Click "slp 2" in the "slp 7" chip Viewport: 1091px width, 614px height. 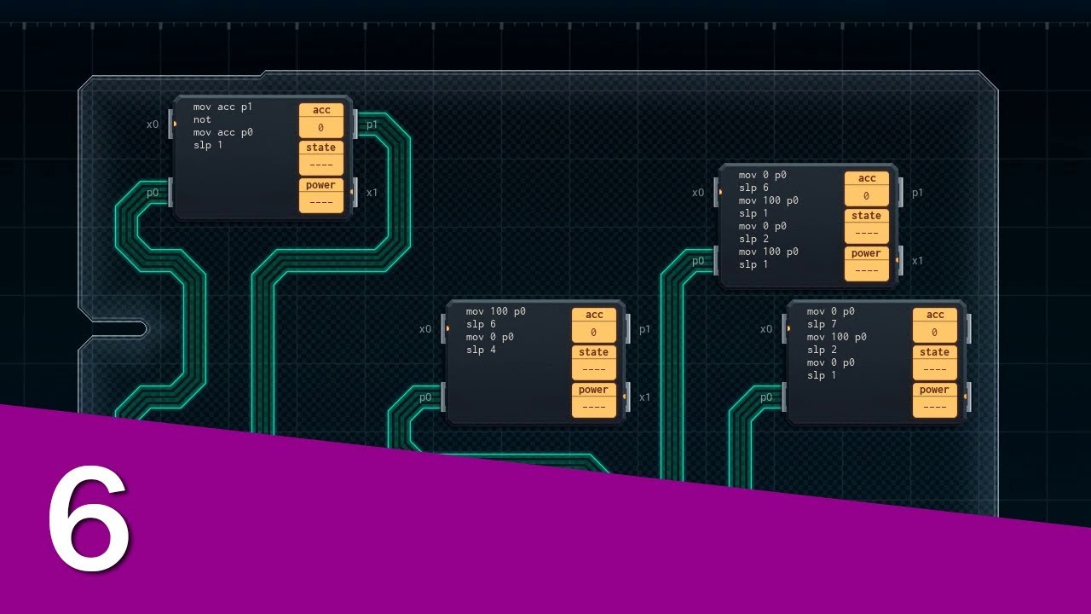tap(822, 350)
